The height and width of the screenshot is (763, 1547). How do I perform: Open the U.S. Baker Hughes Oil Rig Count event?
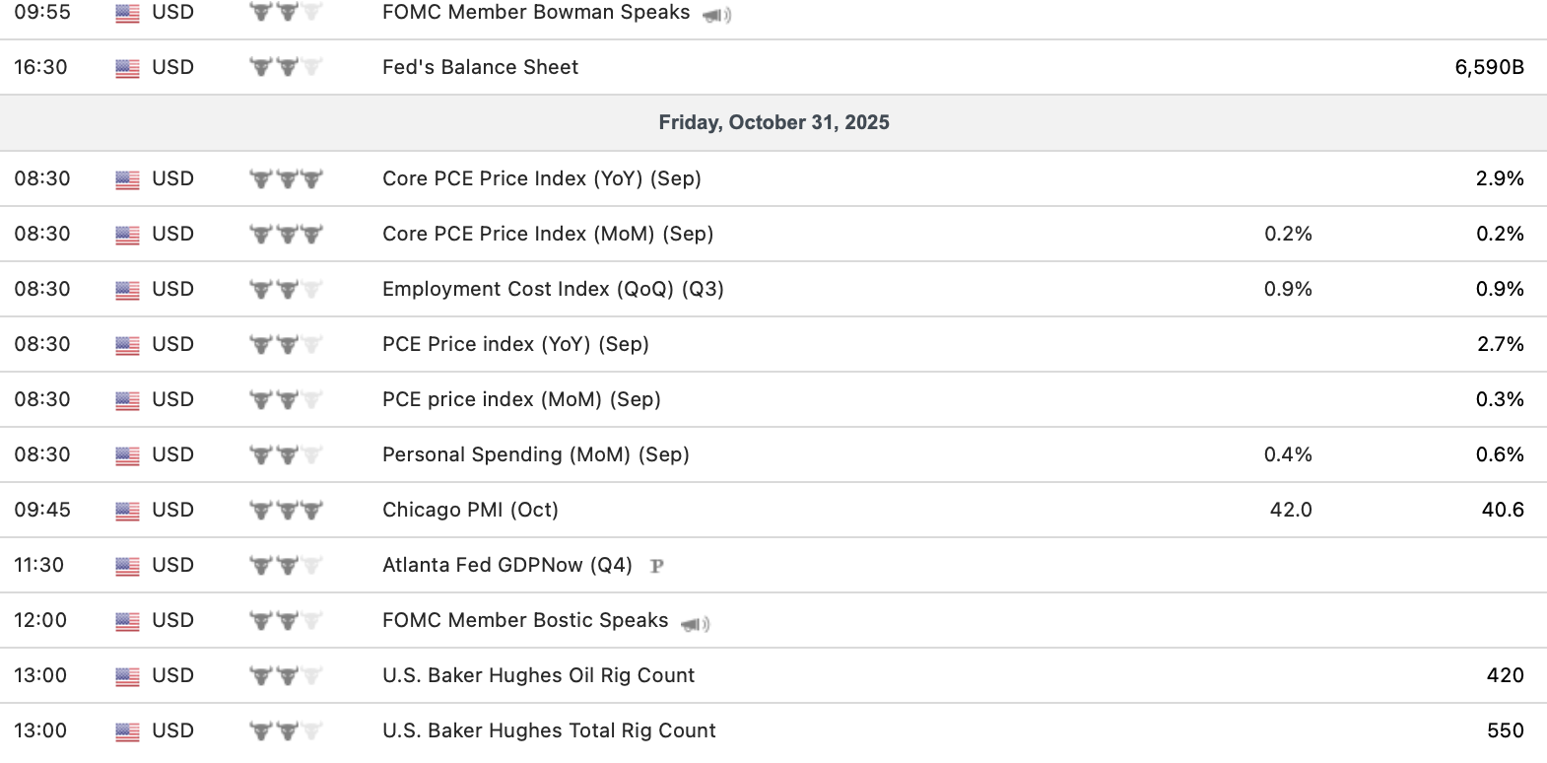538,675
